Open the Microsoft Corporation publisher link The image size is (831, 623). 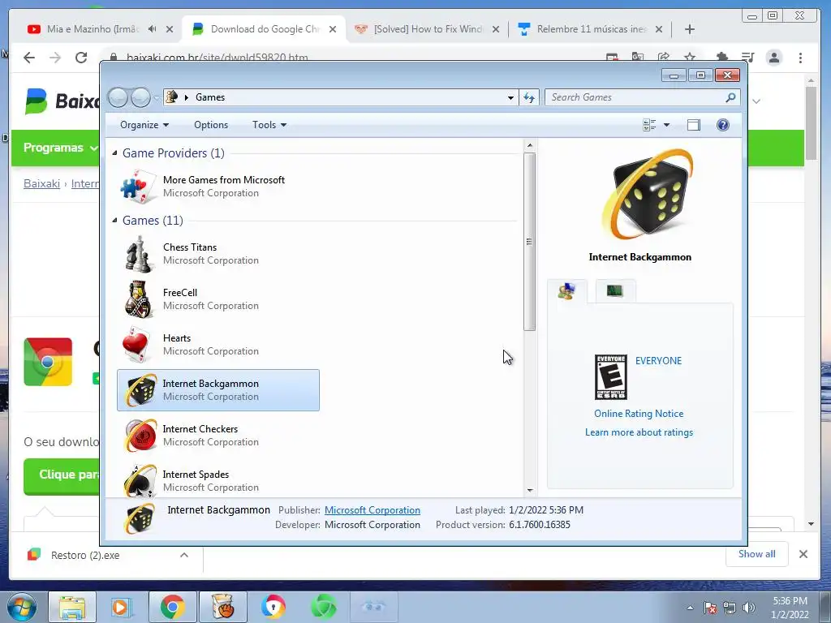(x=372, y=510)
